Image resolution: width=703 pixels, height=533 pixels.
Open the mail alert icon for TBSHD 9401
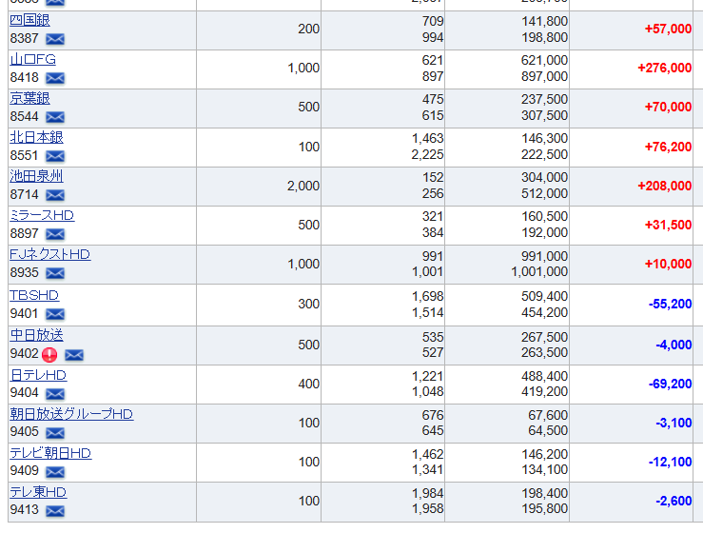click(x=55, y=314)
